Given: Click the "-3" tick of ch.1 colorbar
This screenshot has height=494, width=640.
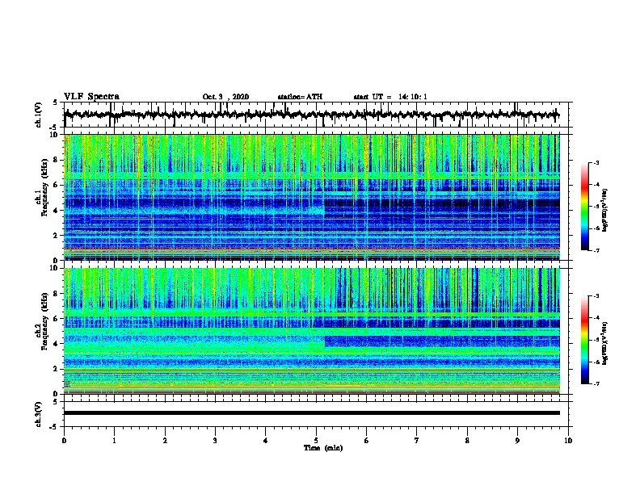Looking at the screenshot, I should [x=596, y=163].
